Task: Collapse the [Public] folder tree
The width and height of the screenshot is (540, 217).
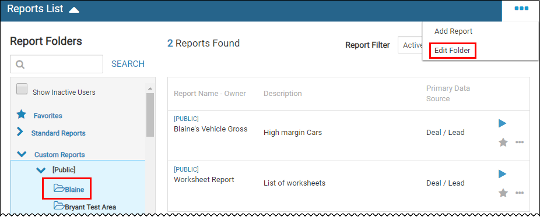Action: [41, 170]
